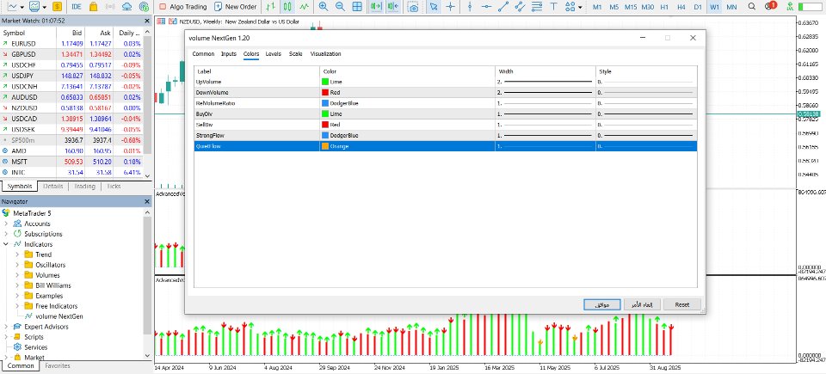
Task: Switch to the H4 timeframe
Action: click(681, 7)
